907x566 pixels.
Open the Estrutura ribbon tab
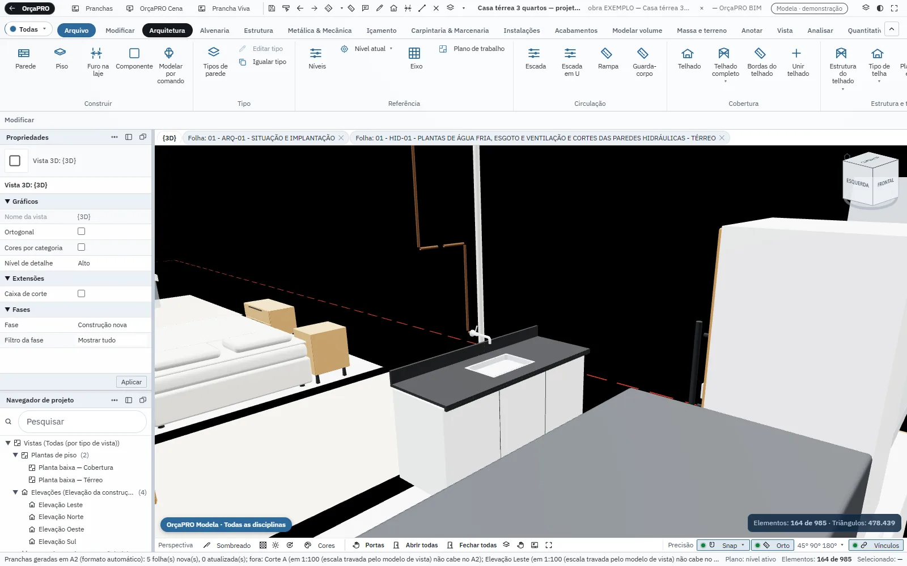[258, 31]
